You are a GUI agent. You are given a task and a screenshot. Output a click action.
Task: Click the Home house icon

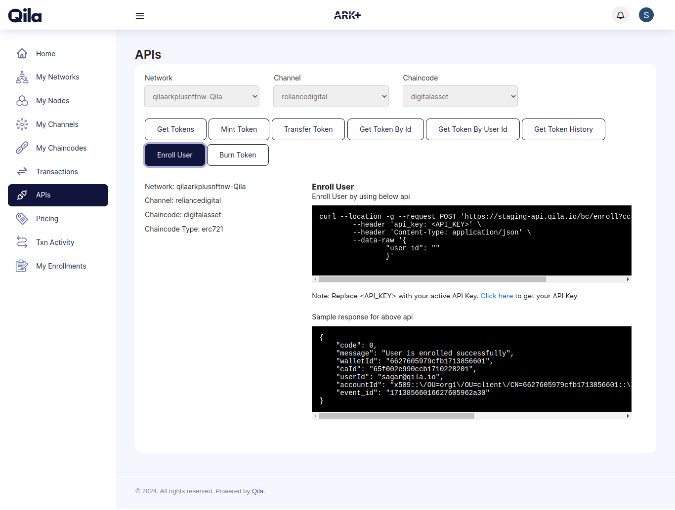tap(22, 53)
